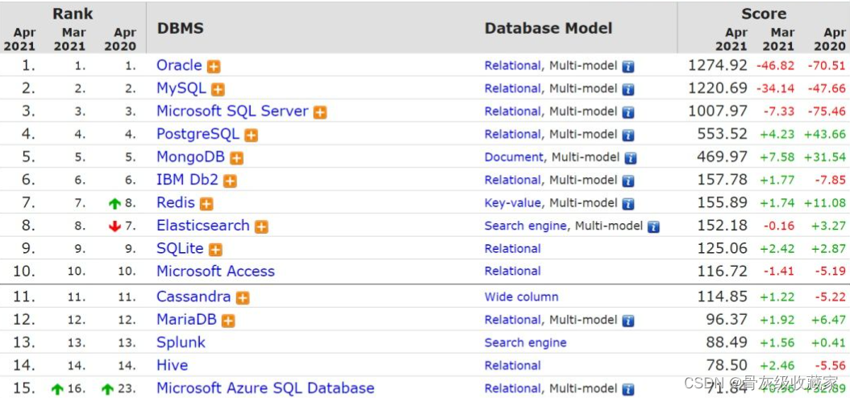Click the Oracle score 1274.92
Screen dimensions: 850x398
click(x=718, y=65)
